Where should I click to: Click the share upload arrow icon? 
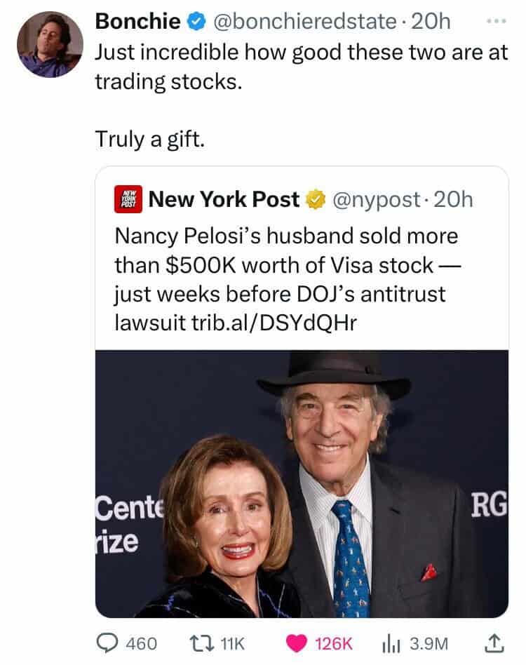pos(495,642)
